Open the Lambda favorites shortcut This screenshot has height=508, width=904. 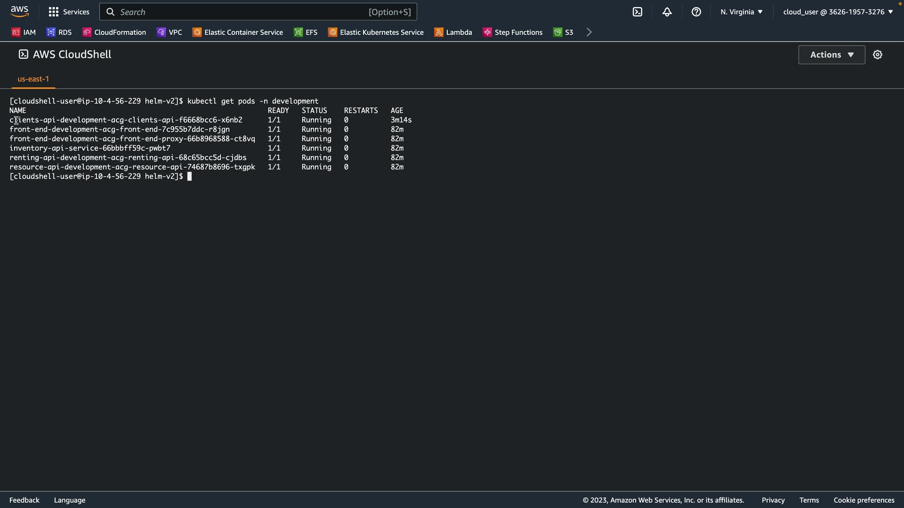pyautogui.click(x=453, y=32)
